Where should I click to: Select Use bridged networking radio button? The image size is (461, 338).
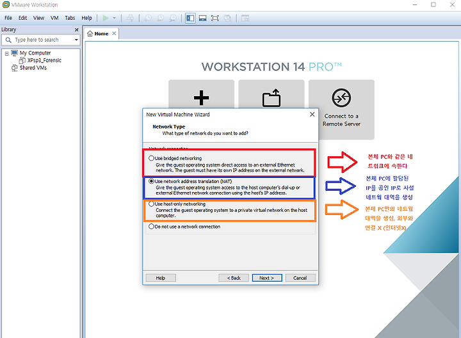click(151, 158)
